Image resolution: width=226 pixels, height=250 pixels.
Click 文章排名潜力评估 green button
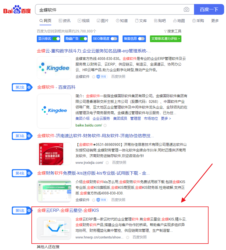point(166,39)
